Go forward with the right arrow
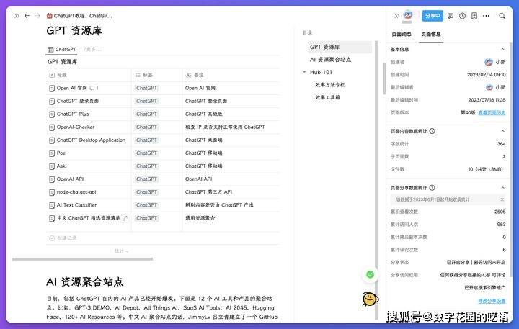519x329 pixels. tap(37, 16)
